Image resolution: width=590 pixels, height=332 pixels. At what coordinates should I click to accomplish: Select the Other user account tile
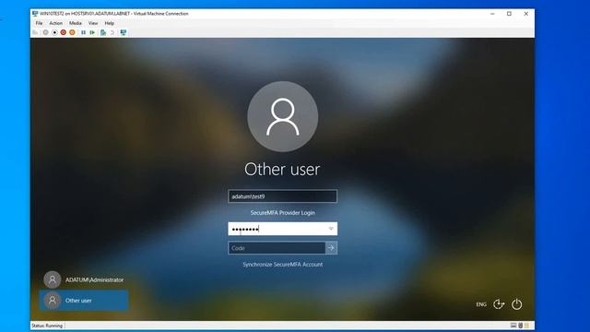pyautogui.click(x=84, y=301)
